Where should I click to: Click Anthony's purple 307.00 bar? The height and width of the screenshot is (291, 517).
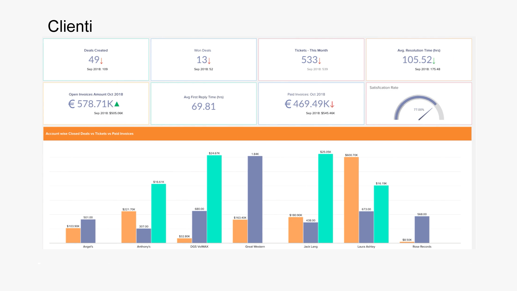click(x=144, y=236)
